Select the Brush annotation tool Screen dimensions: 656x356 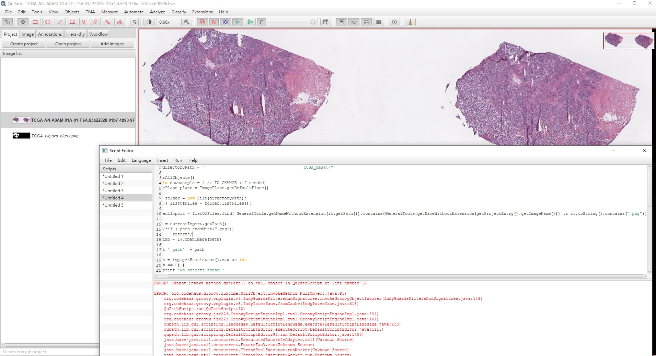[95, 22]
